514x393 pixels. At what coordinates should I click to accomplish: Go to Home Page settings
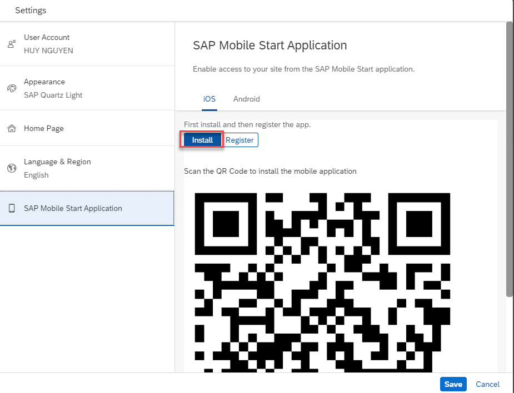click(87, 128)
